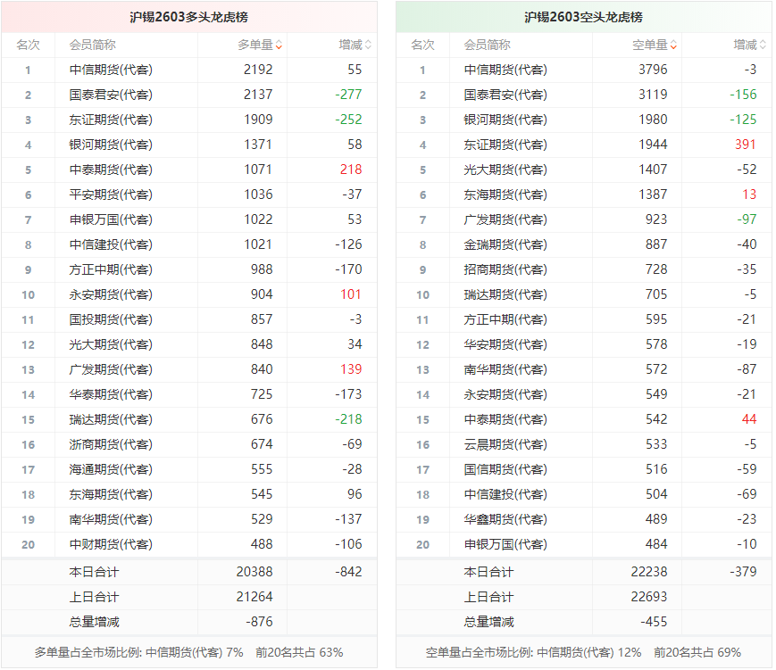Click the 沪锡2603空头龙虎榜 title
Image resolution: width=776 pixels, height=670 pixels.
[583, 17]
